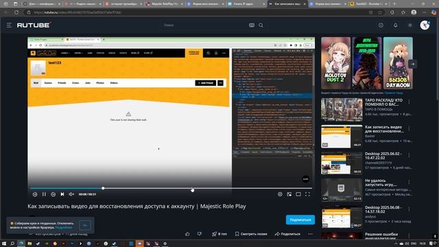The height and width of the screenshot is (247, 439).
Task: Open the green-titled middle short thumbnail
Action: click(x=367, y=63)
